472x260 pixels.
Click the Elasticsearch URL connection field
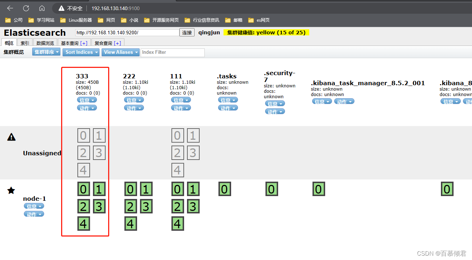(x=127, y=32)
